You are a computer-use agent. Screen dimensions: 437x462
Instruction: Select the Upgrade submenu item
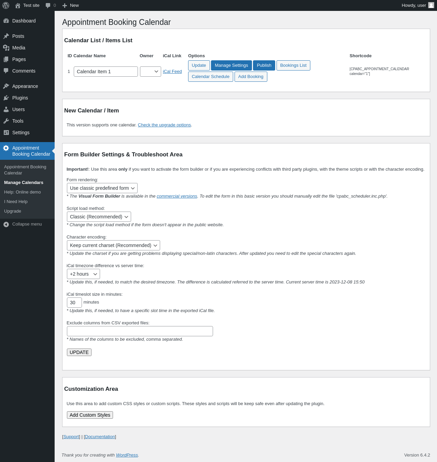(13, 211)
